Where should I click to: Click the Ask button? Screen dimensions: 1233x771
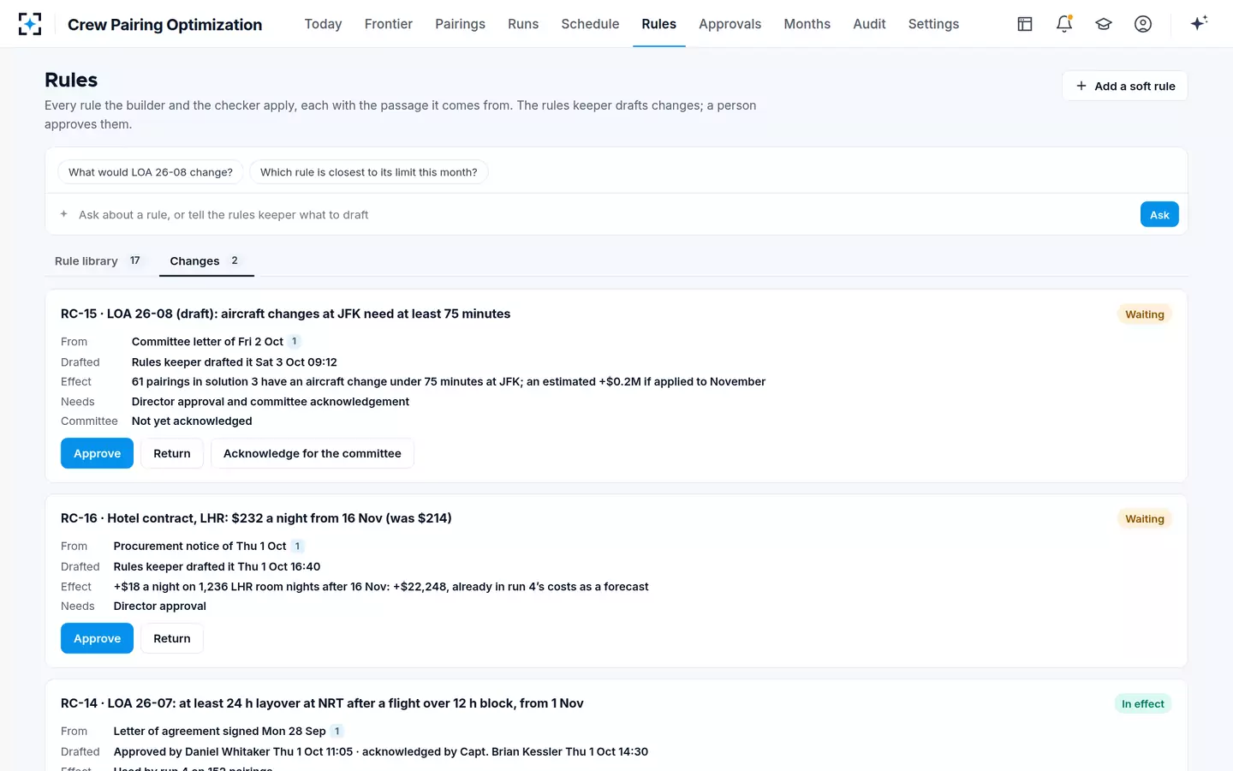(x=1159, y=215)
